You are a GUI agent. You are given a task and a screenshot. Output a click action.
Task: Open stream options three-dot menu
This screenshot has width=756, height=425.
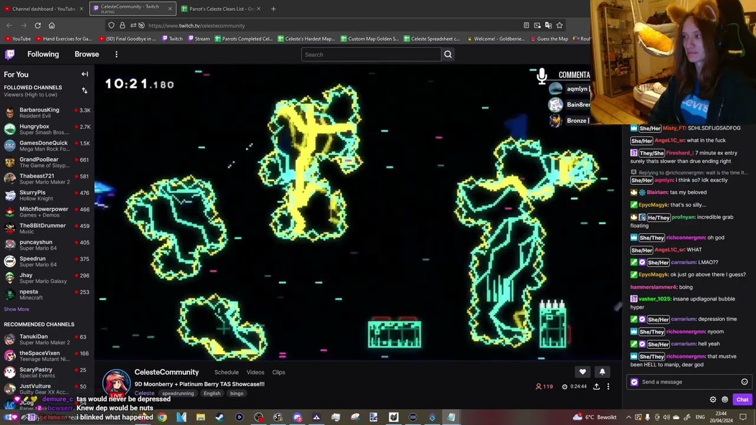point(608,387)
